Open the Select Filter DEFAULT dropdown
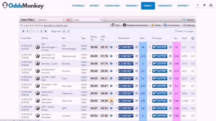Viewport: 216px width, 121px height. click(50, 20)
